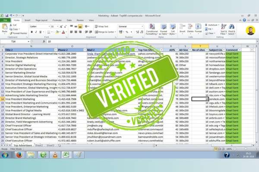This screenshot has height=172, width=259.
Task: Click the blue Excel Help question icon
Action: click(244, 20)
